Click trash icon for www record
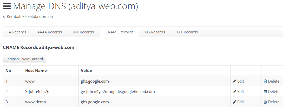 point(265,81)
